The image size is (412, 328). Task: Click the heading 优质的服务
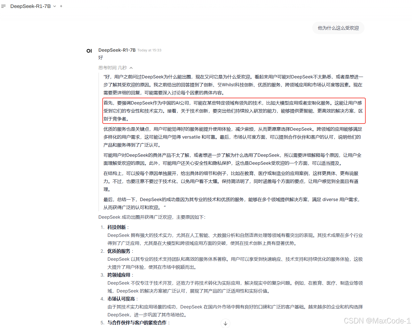[x=119, y=251]
